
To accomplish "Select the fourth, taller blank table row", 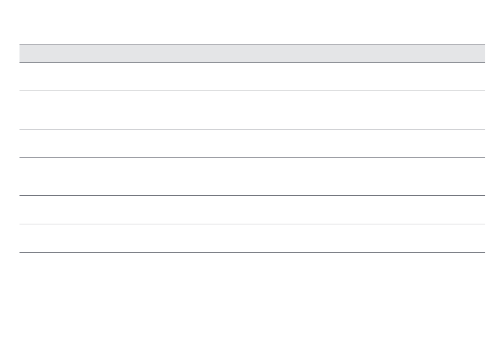I will 252,177.
